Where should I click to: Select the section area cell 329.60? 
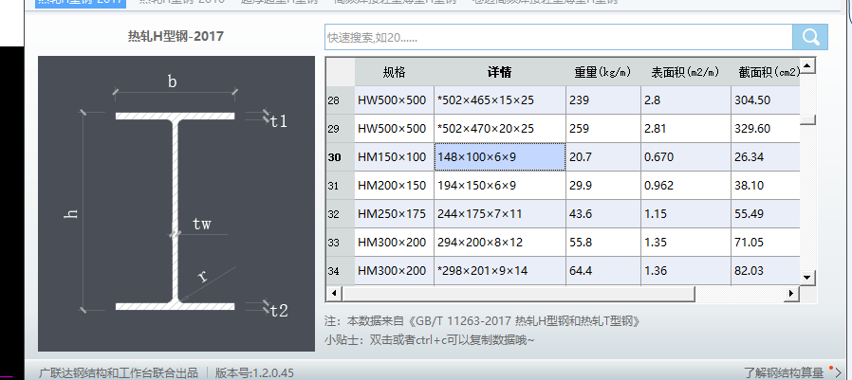pos(765,129)
